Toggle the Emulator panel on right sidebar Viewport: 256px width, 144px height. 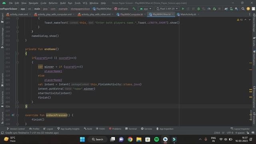(254, 118)
